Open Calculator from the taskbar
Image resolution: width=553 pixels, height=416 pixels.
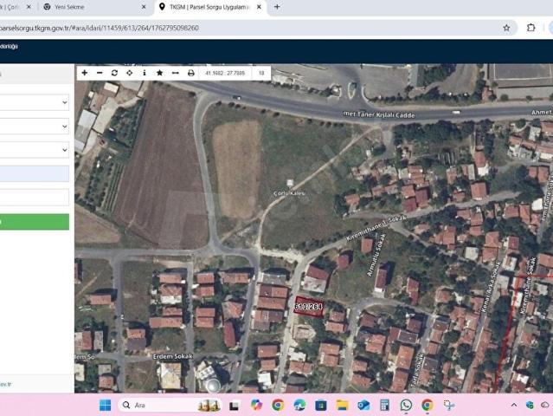coord(385,405)
